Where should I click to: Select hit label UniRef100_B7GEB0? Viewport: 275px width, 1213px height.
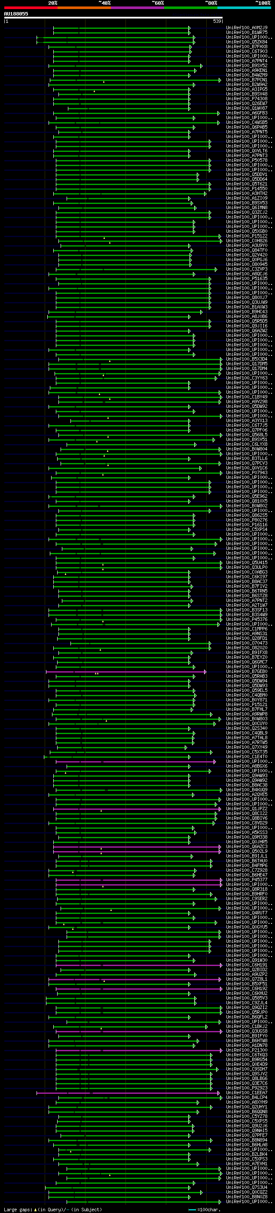[247, 672]
